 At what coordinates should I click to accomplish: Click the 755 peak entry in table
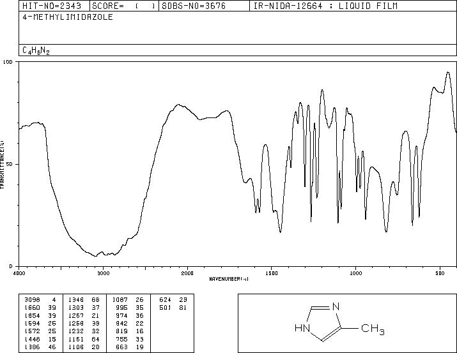click(130, 339)
